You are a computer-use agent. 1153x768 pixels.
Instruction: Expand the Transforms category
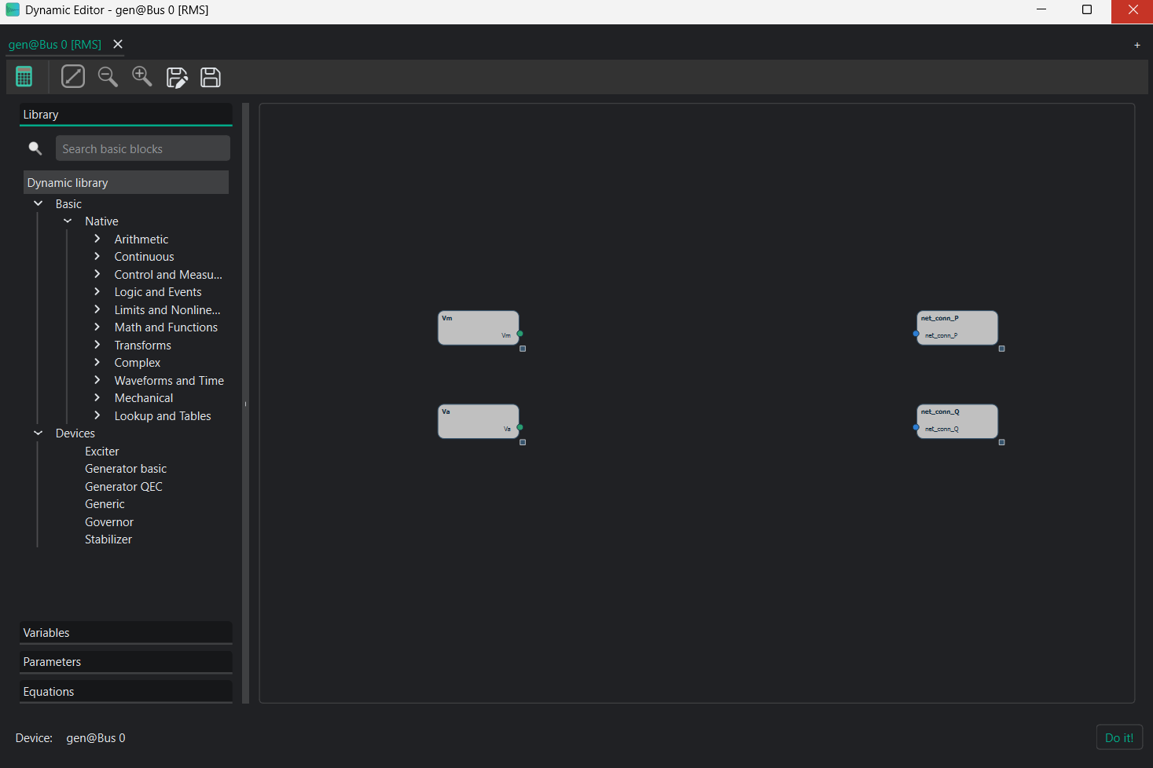point(97,345)
